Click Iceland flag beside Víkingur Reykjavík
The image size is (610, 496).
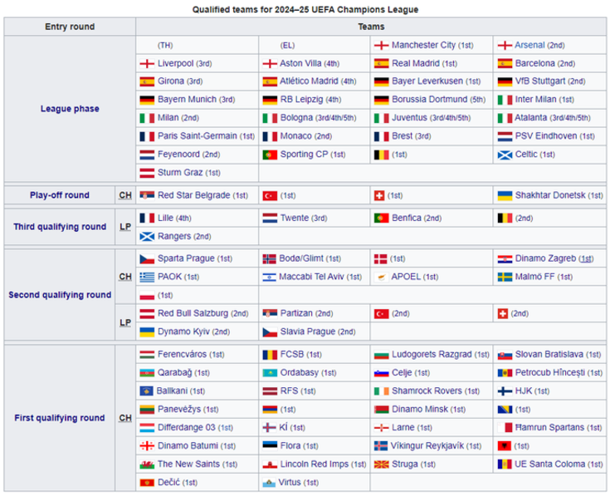tap(380, 446)
